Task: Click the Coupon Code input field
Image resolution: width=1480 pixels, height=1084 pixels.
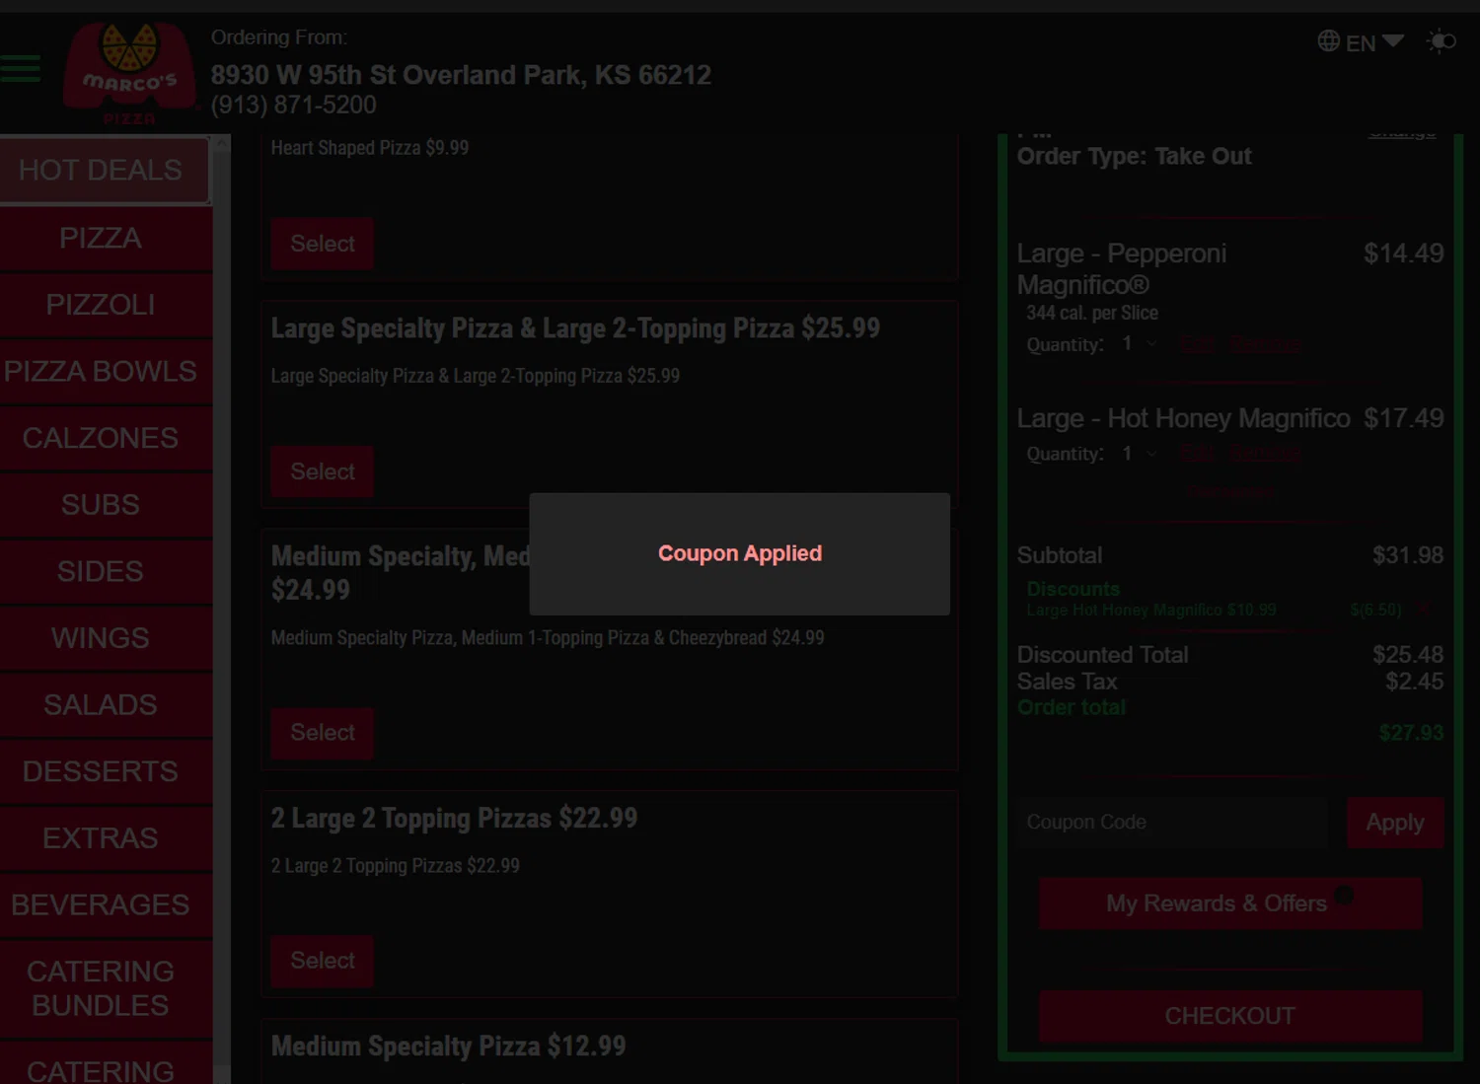Action: click(1171, 823)
